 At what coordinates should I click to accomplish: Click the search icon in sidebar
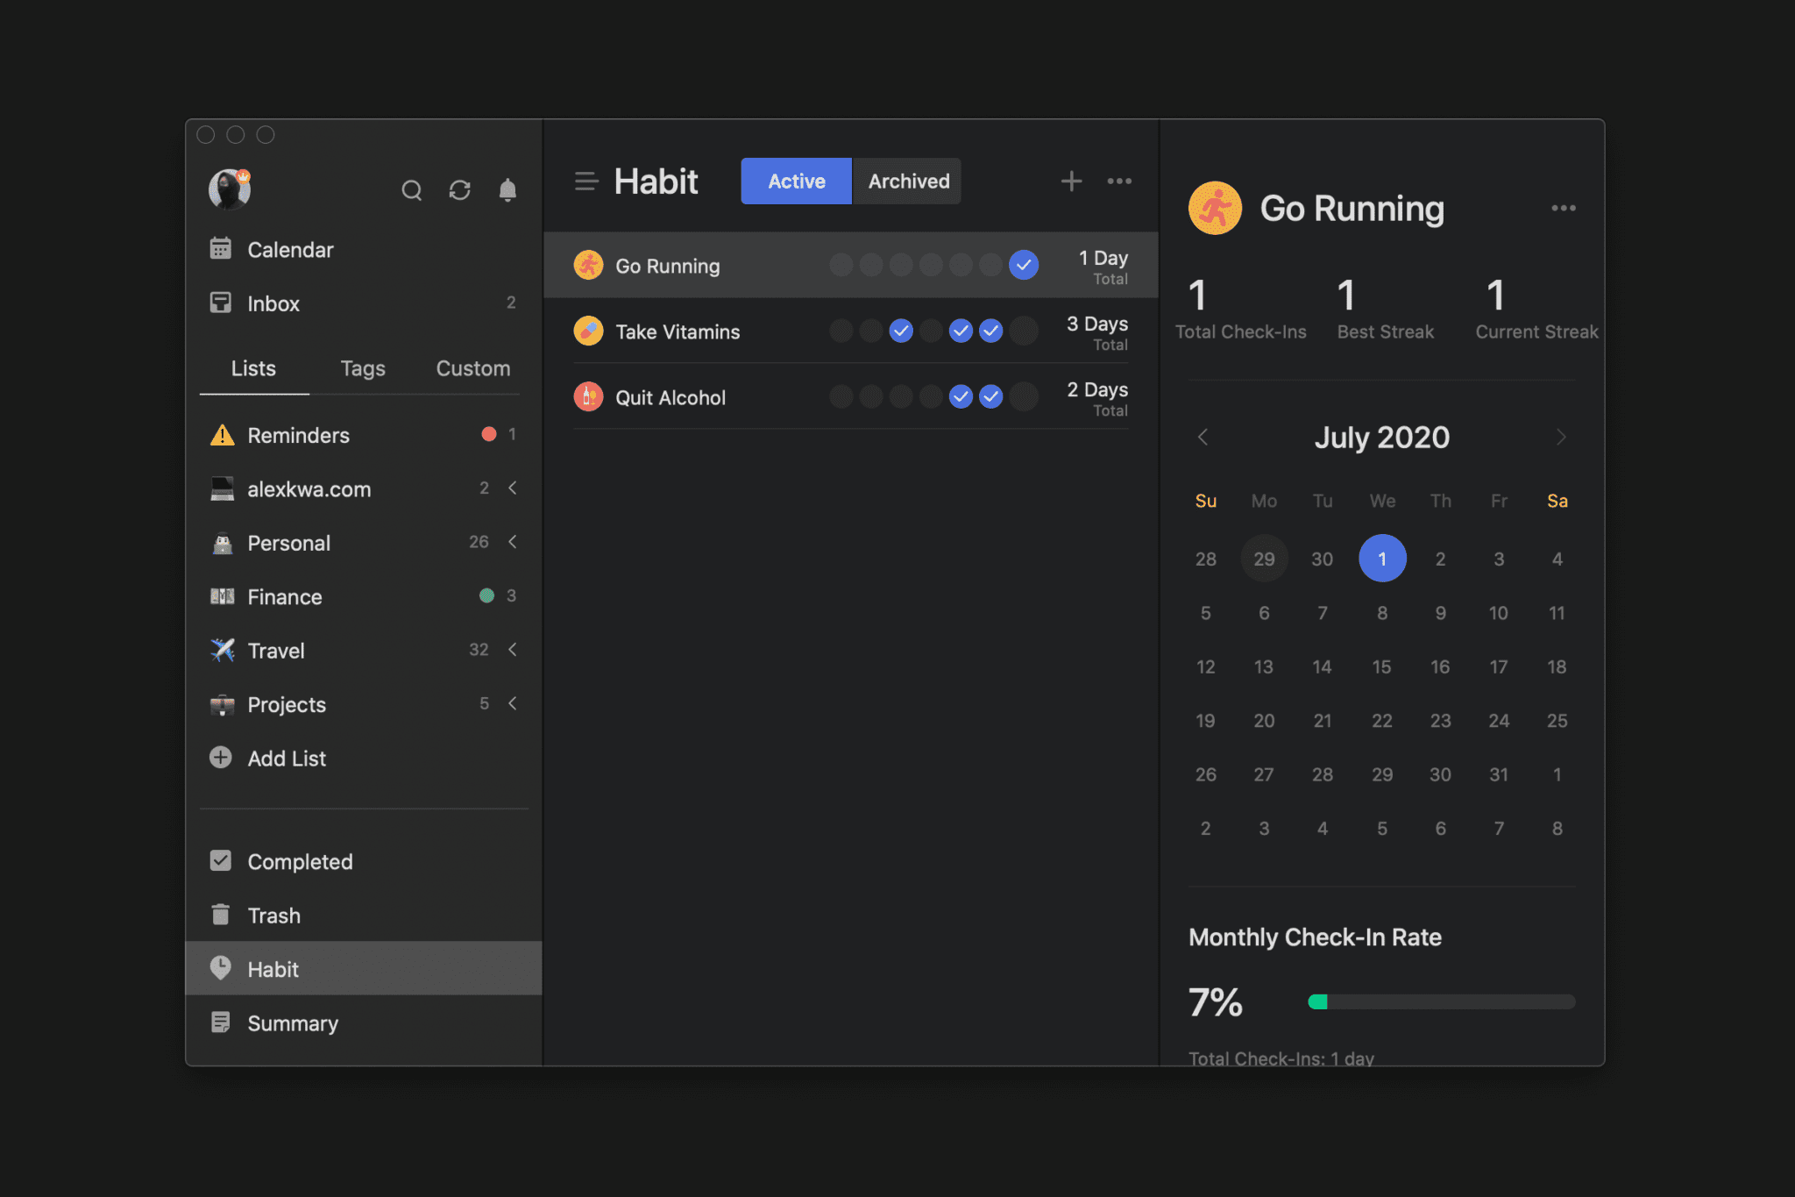pos(413,187)
